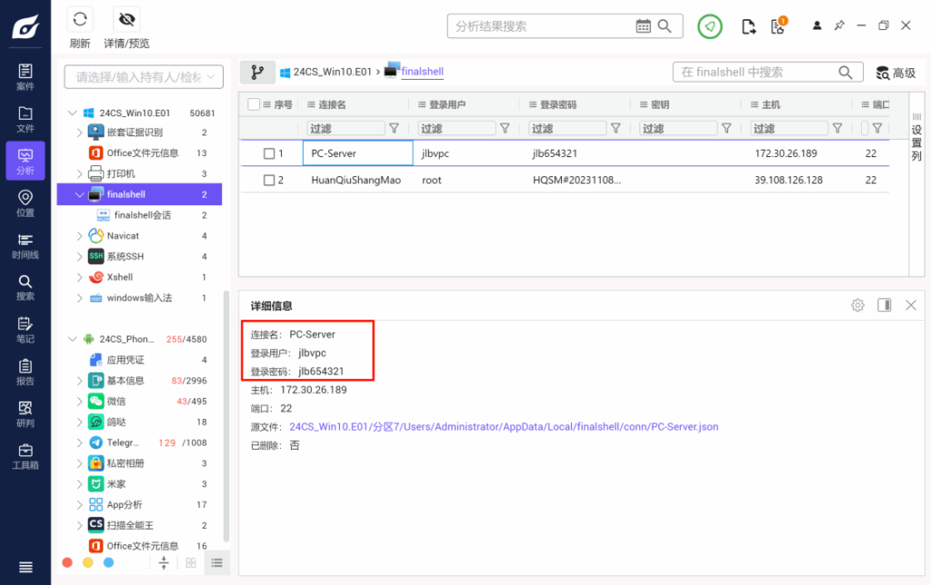The width and height of the screenshot is (931, 585).
Task: Open the toolbox (工具箱) in sidebar
Action: (25, 456)
